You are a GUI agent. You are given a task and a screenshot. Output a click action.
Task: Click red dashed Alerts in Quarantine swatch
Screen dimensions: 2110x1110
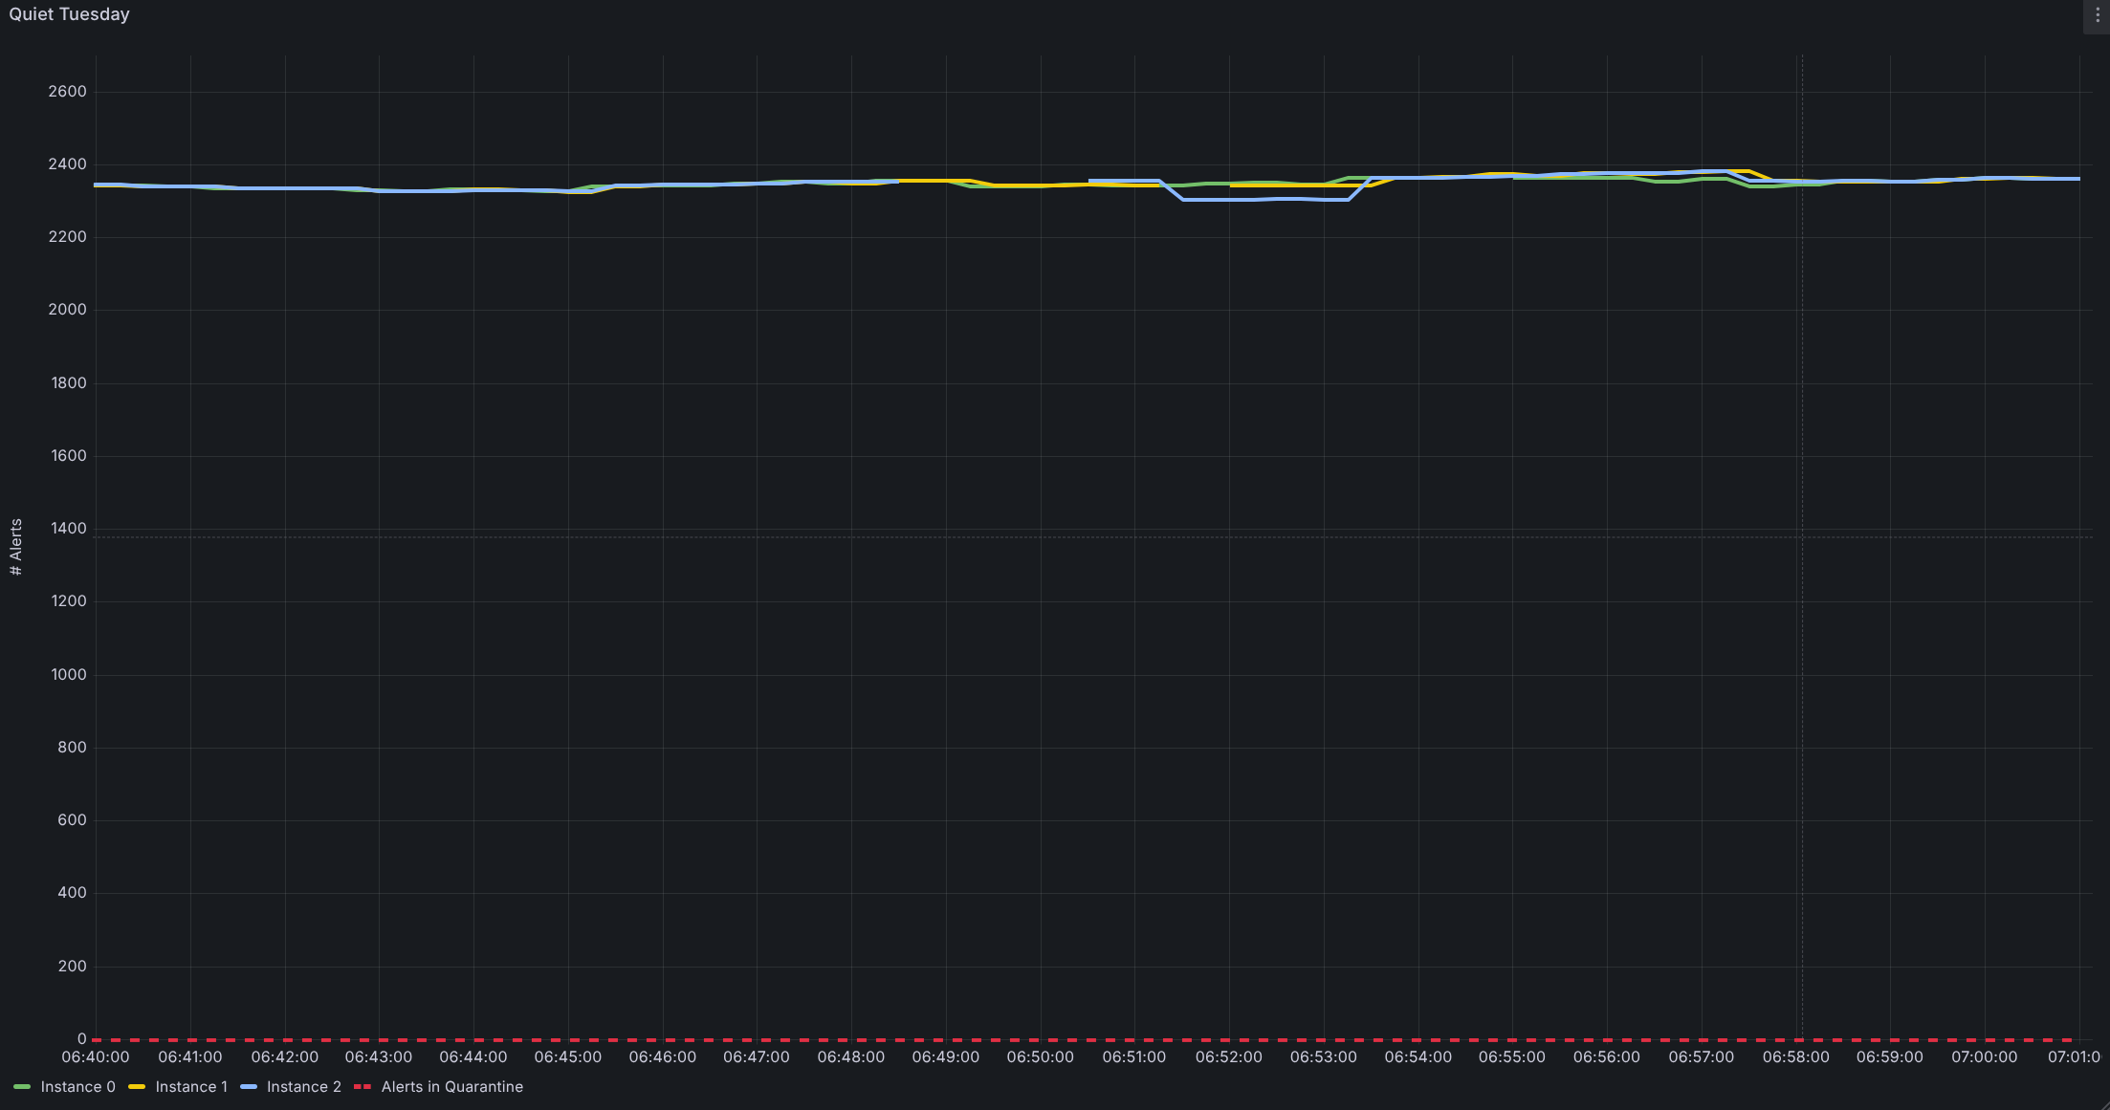tap(363, 1087)
